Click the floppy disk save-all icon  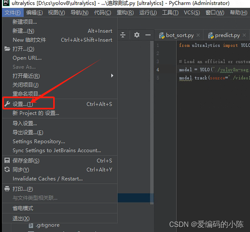pos(7,160)
